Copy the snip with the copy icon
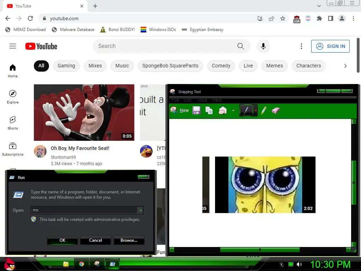361x271 pixels. tap(209, 110)
